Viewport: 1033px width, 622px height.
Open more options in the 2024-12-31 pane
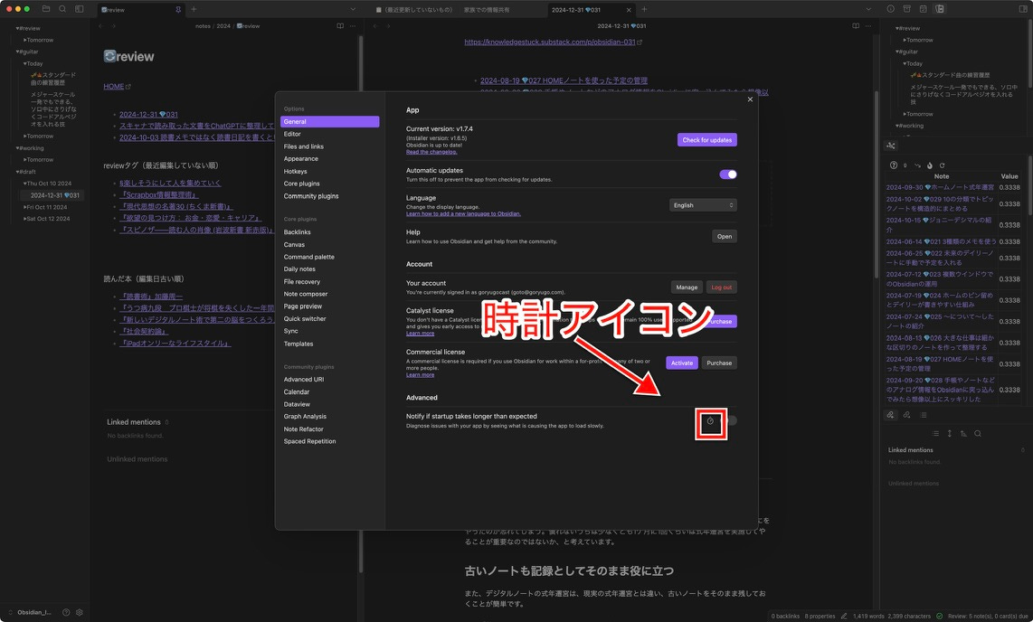pos(868,25)
